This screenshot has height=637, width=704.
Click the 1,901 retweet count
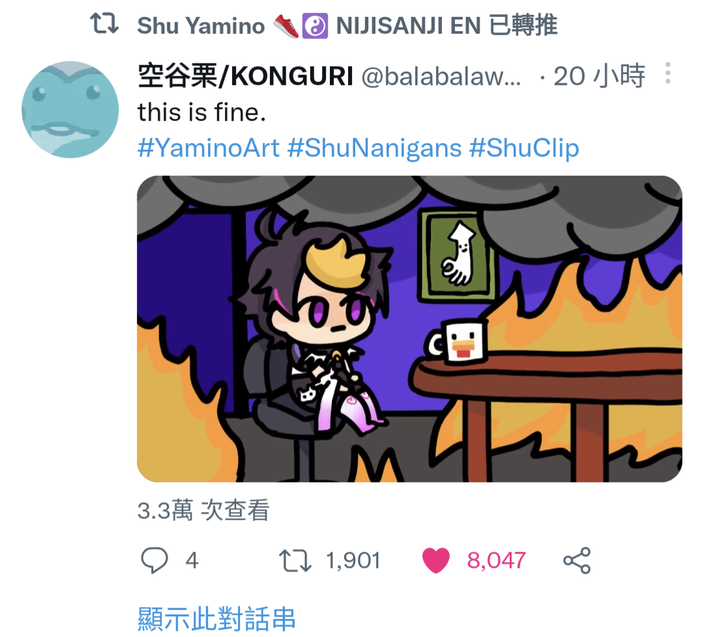(x=353, y=561)
